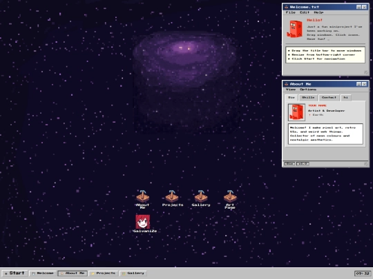The height and width of the screenshot is (279, 373).
Task: Minimize the Welcome.txt window
Action: (358, 7)
